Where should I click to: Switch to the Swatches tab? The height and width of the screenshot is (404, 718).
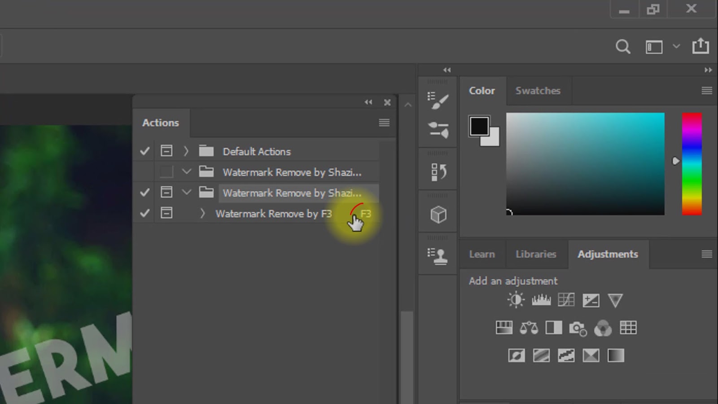click(538, 91)
